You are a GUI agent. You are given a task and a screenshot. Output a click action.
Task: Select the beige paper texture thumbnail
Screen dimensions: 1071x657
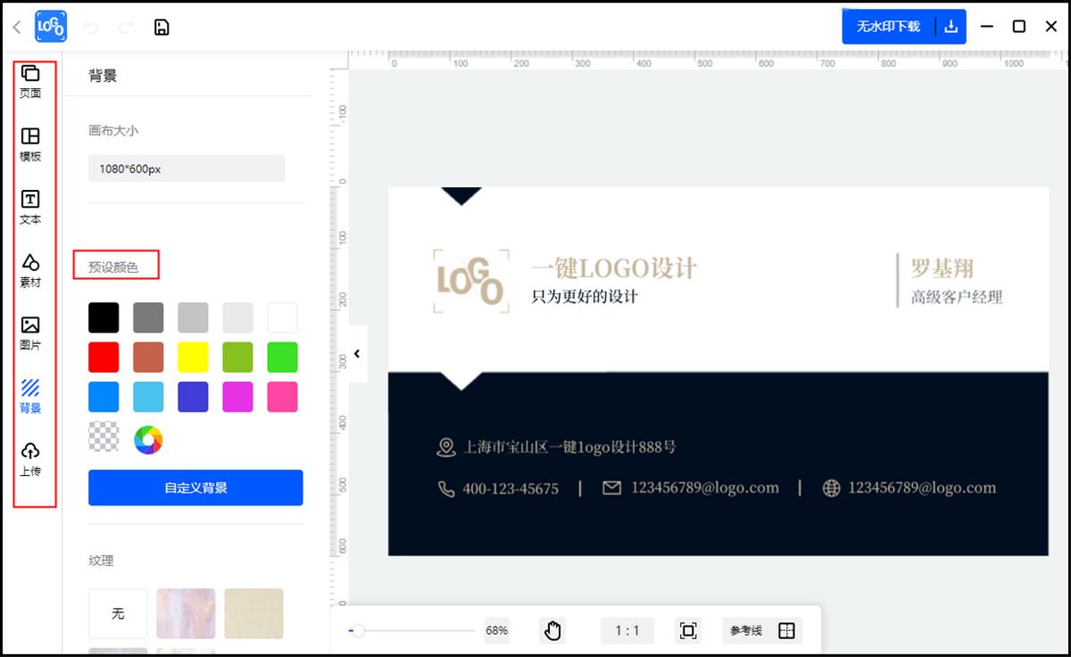(253, 613)
